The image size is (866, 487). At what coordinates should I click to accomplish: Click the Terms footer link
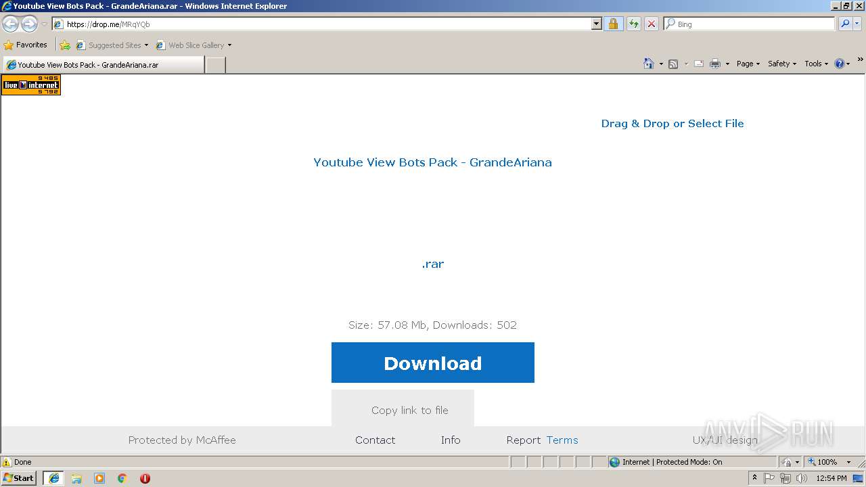tap(562, 440)
